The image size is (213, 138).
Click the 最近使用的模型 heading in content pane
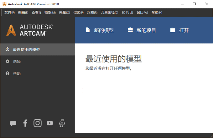[x=114, y=59]
